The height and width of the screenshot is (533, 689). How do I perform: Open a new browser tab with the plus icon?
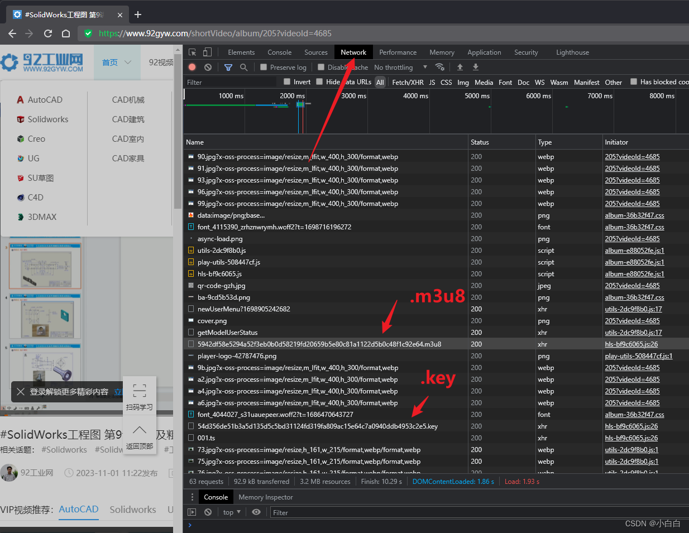138,15
